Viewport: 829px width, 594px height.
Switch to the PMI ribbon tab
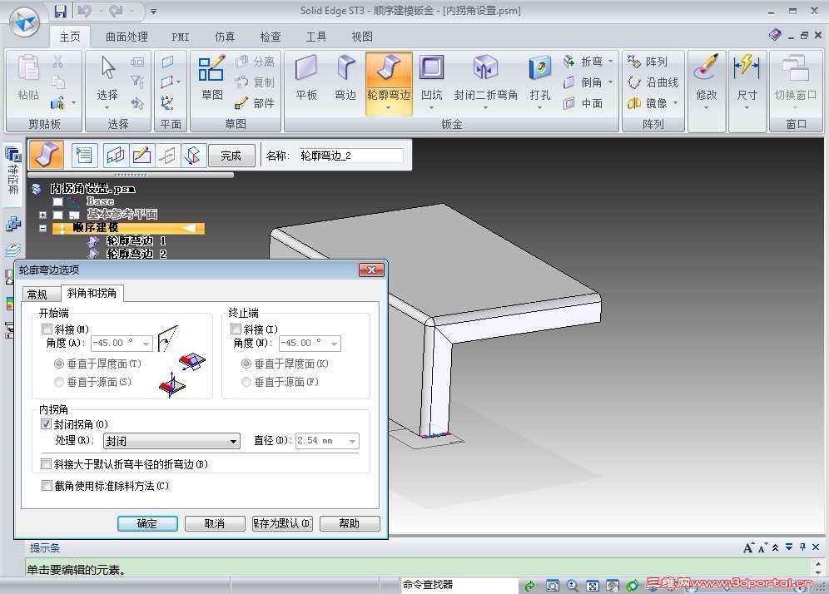coord(181,37)
